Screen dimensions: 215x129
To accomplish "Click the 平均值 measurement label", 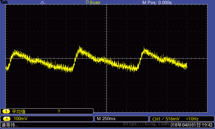I will pos(19,112).
